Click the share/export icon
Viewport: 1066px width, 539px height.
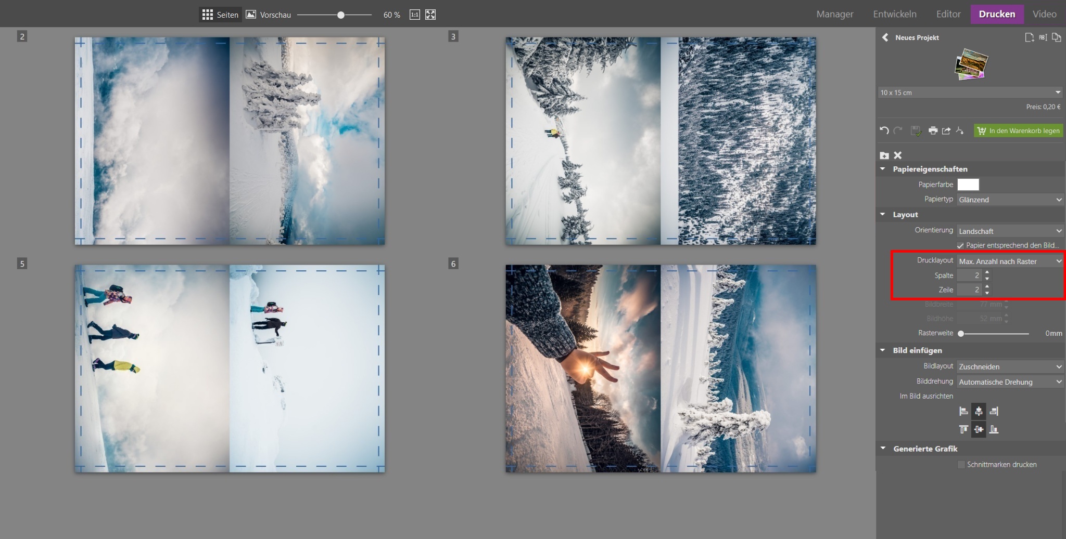946,130
